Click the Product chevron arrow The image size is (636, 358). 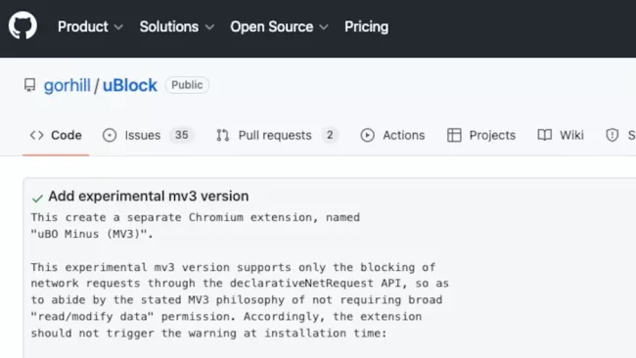click(x=118, y=27)
